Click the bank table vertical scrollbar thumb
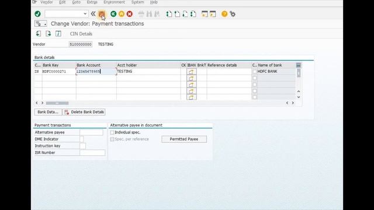The height and width of the screenshot is (210, 374). click(299, 73)
